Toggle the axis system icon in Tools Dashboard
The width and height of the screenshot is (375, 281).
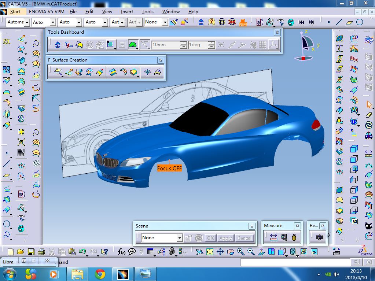[x=273, y=45]
